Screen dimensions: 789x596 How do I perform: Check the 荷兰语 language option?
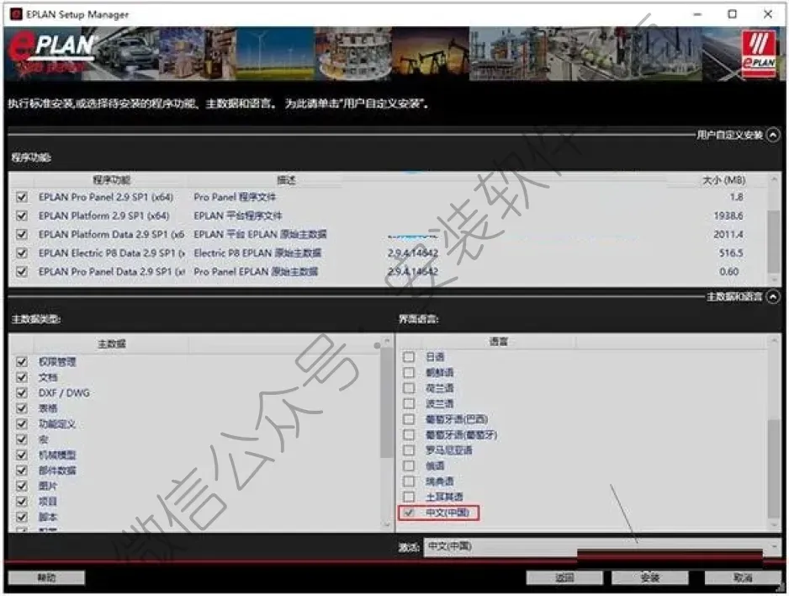click(x=409, y=387)
